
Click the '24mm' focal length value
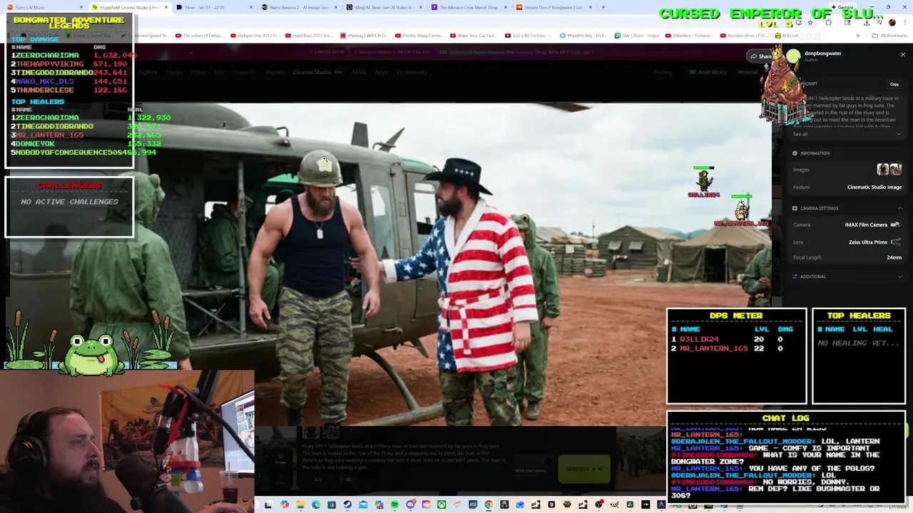pyautogui.click(x=894, y=258)
